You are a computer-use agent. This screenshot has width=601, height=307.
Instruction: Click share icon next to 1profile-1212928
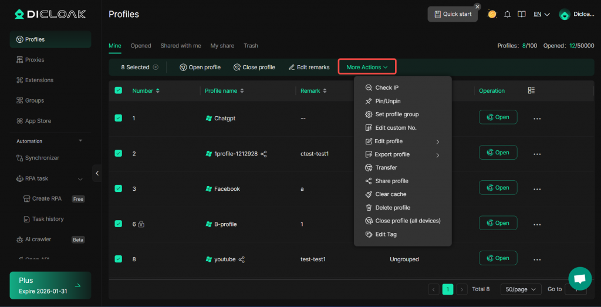tap(264, 154)
